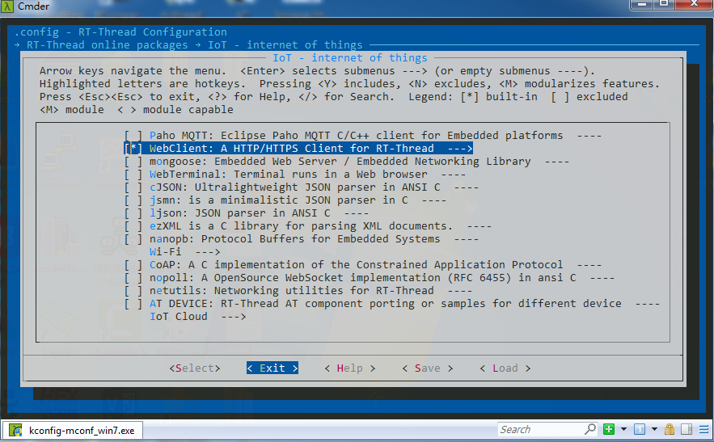Expand the IoT Cloud submenu
Viewport: 714px width, 442px height.
coord(197,317)
